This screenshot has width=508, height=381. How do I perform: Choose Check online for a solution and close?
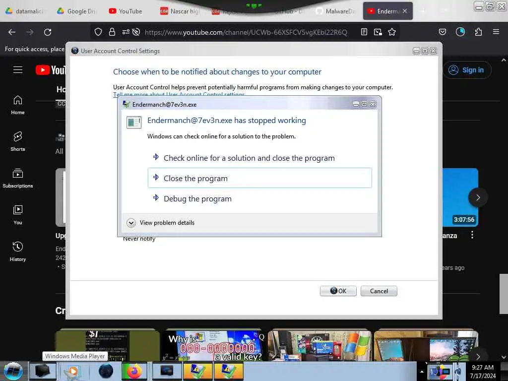click(x=259, y=158)
